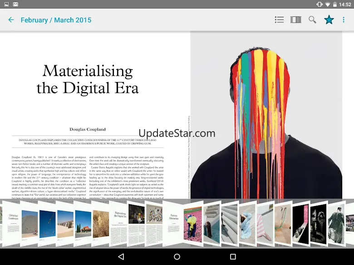Open the black and white portrait thumbnail
This screenshot has width=354, height=265.
click(318, 223)
